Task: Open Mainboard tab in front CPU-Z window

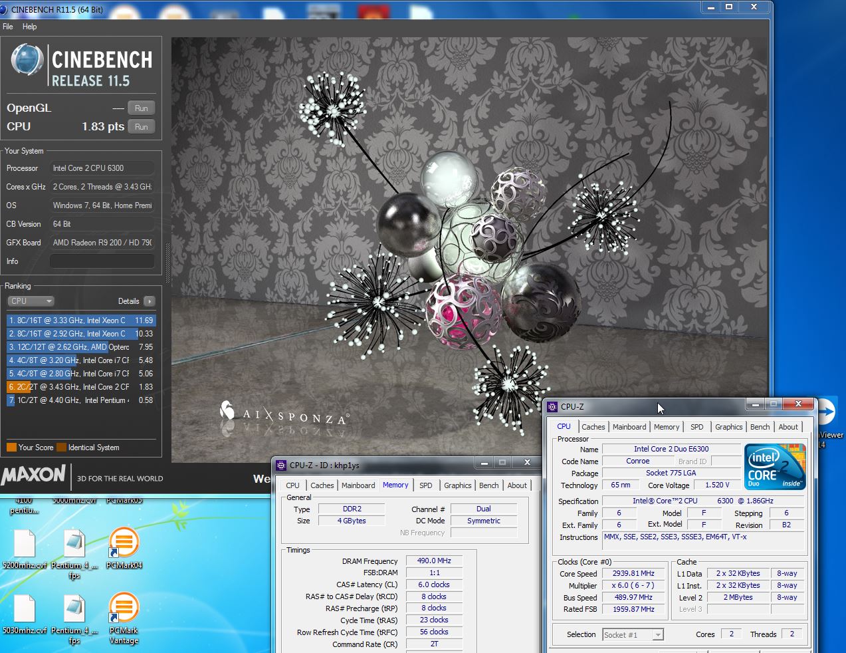Action: click(x=629, y=427)
